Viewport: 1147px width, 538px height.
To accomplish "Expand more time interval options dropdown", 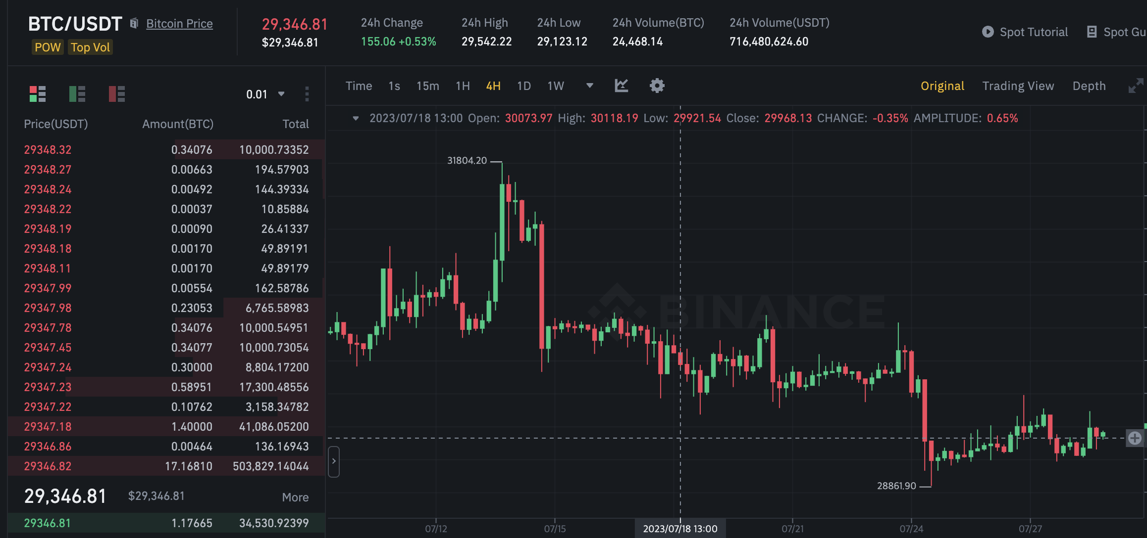I will click(589, 86).
